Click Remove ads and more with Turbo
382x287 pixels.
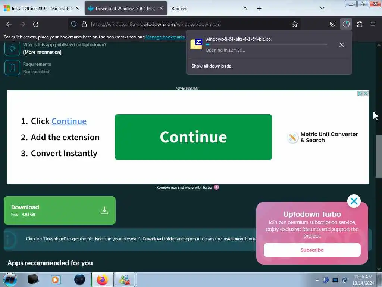(x=184, y=188)
